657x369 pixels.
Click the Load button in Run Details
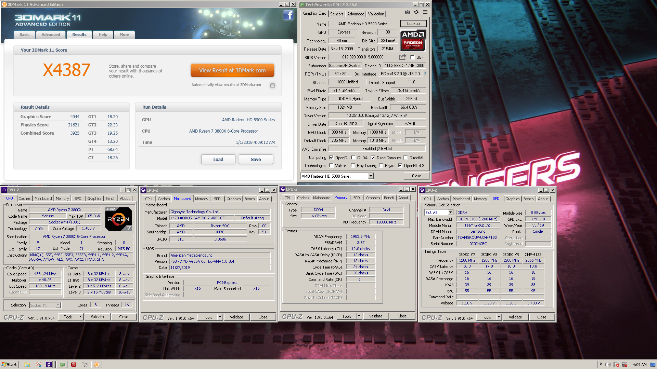pos(218,159)
